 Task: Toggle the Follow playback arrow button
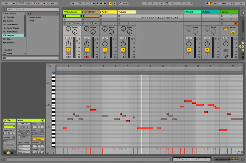(73, 3)
